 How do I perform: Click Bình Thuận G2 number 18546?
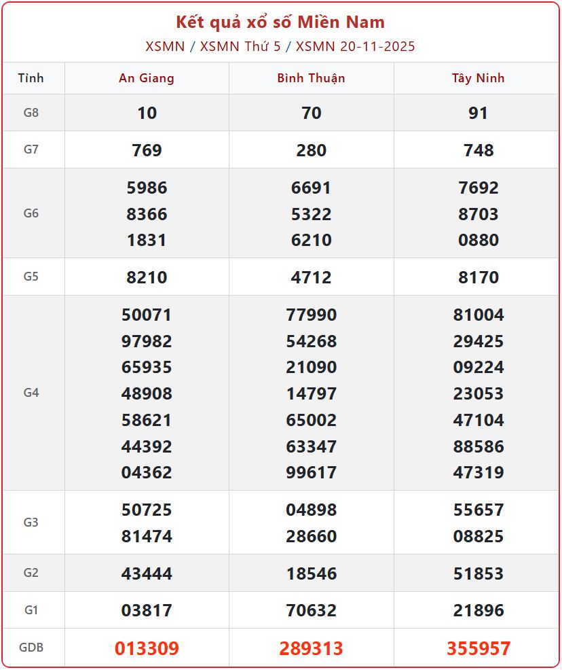(x=311, y=574)
